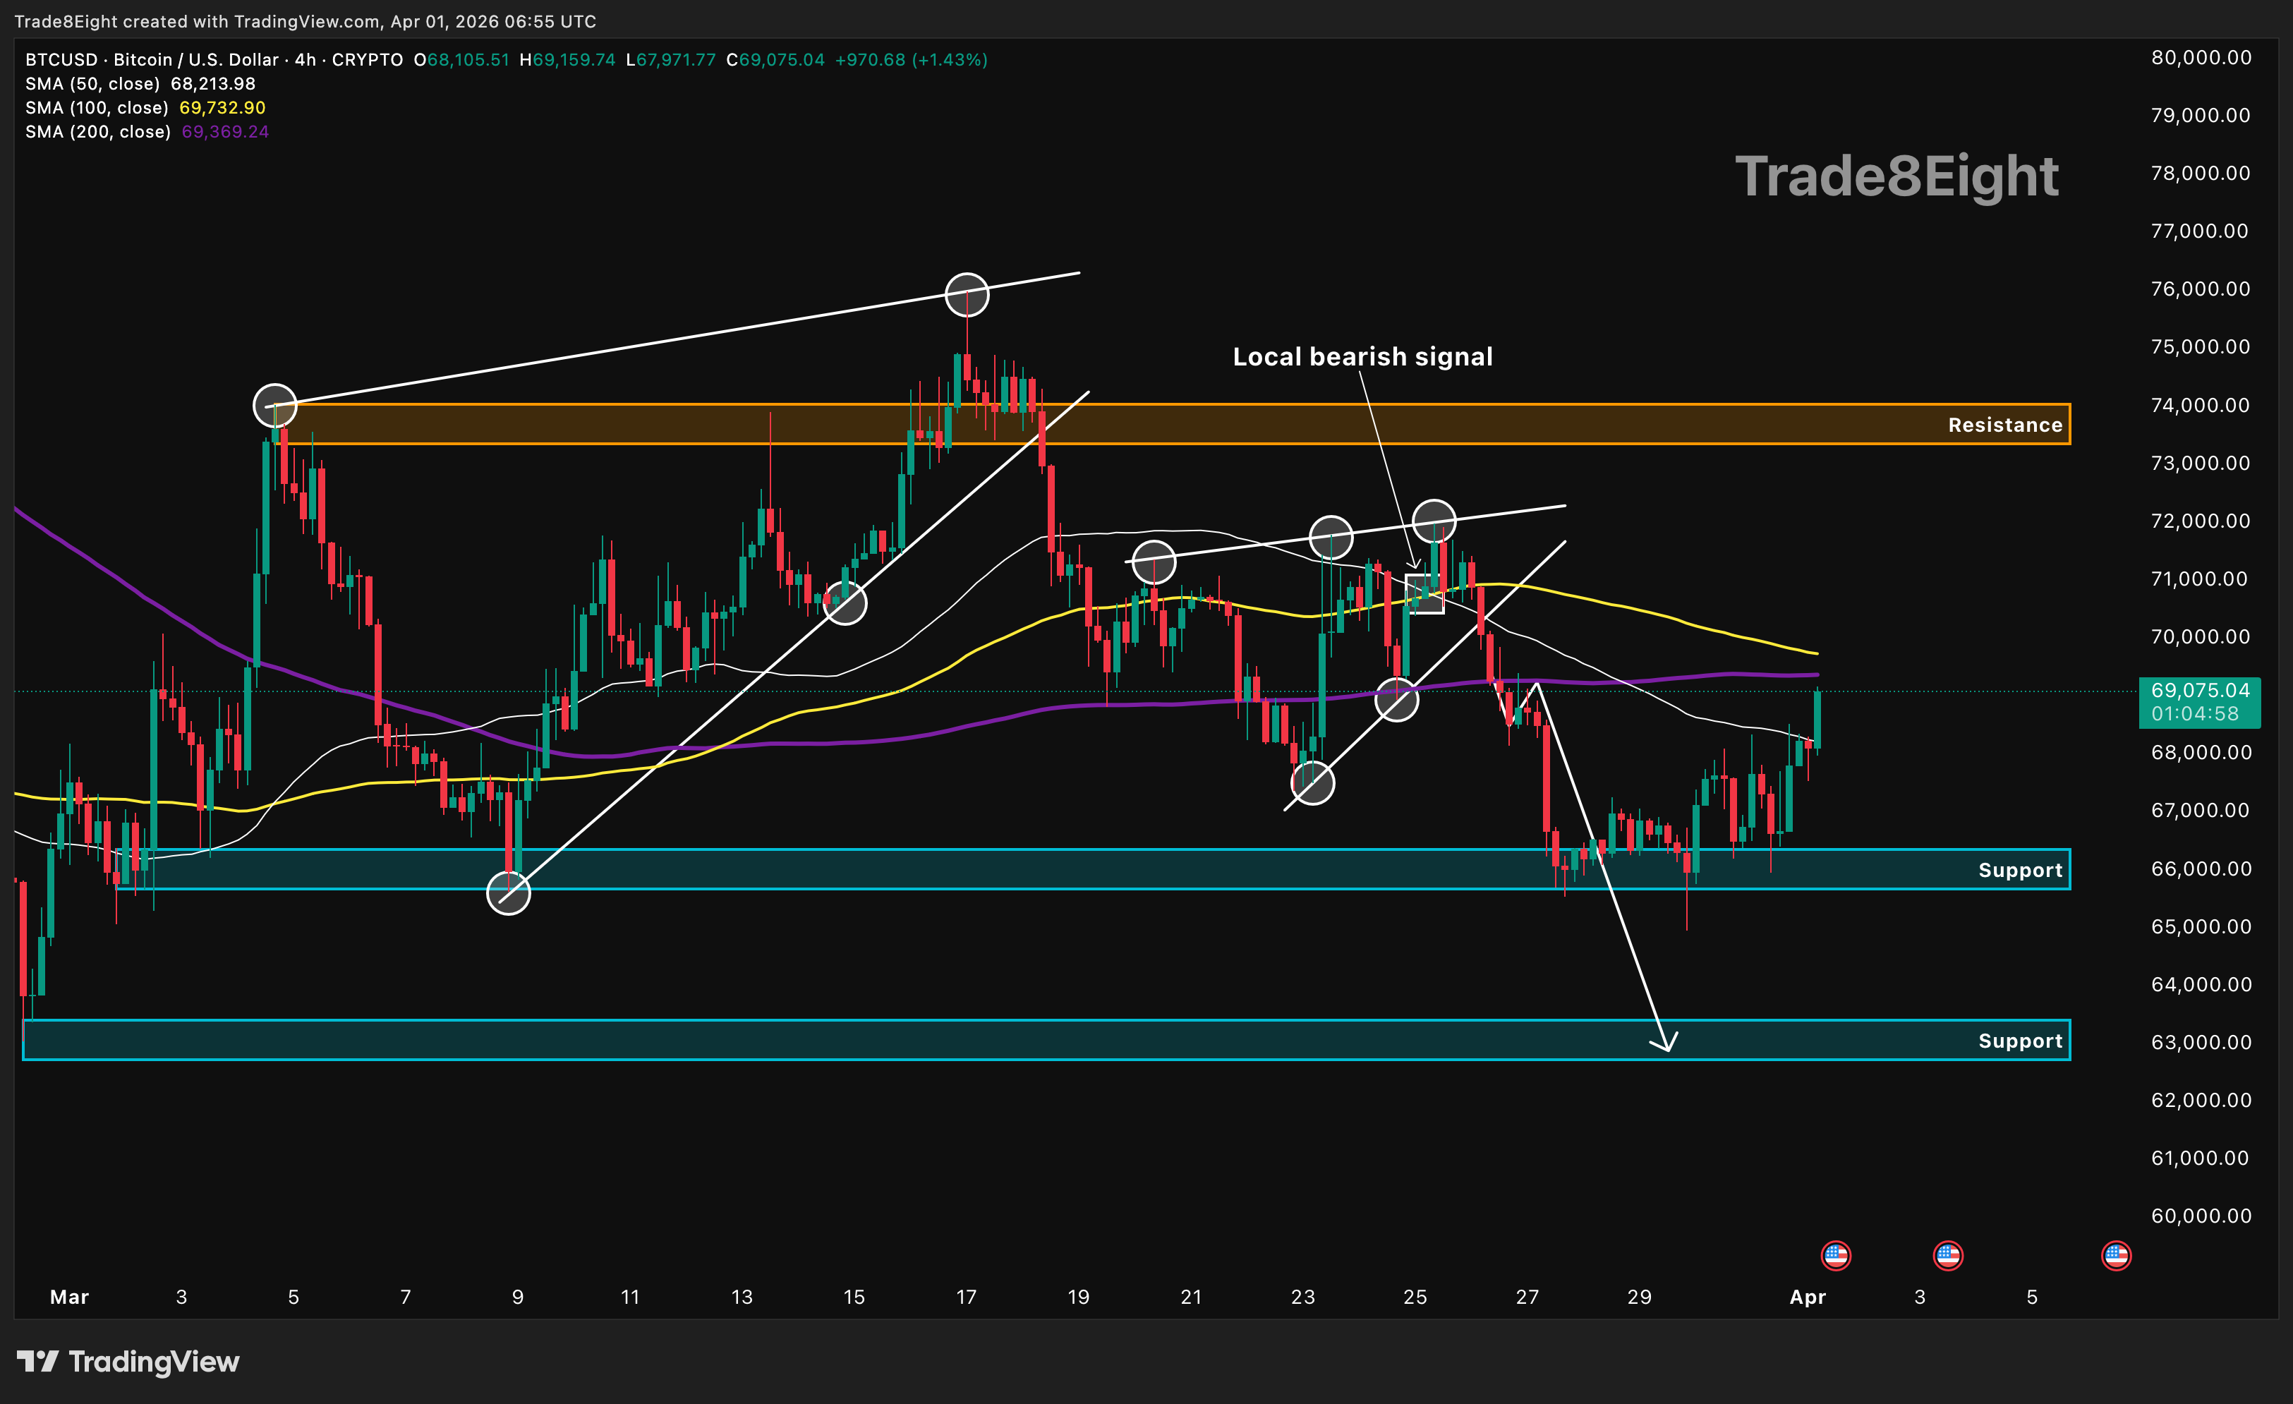Click the 'Local bearish signal' annotation text
Image resolution: width=2293 pixels, height=1404 pixels.
pyautogui.click(x=1362, y=356)
